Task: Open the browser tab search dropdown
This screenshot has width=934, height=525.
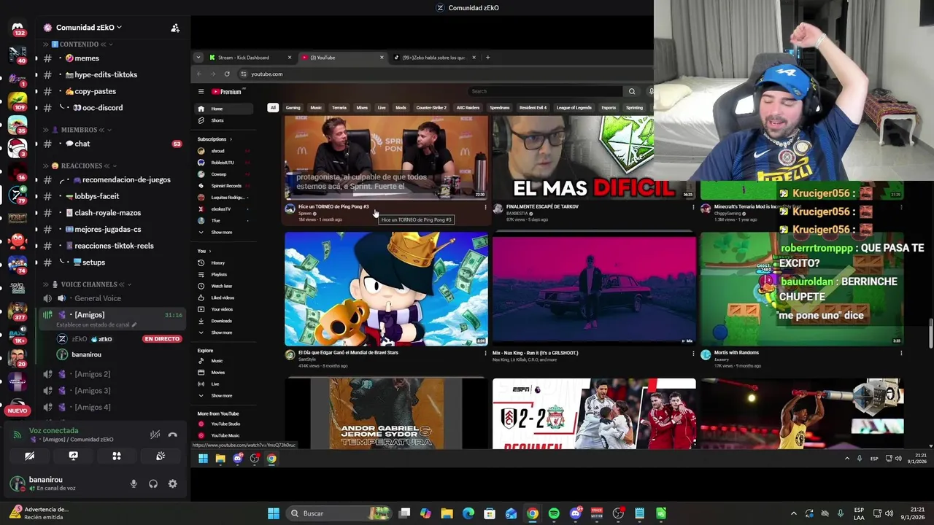Action: 198,58
